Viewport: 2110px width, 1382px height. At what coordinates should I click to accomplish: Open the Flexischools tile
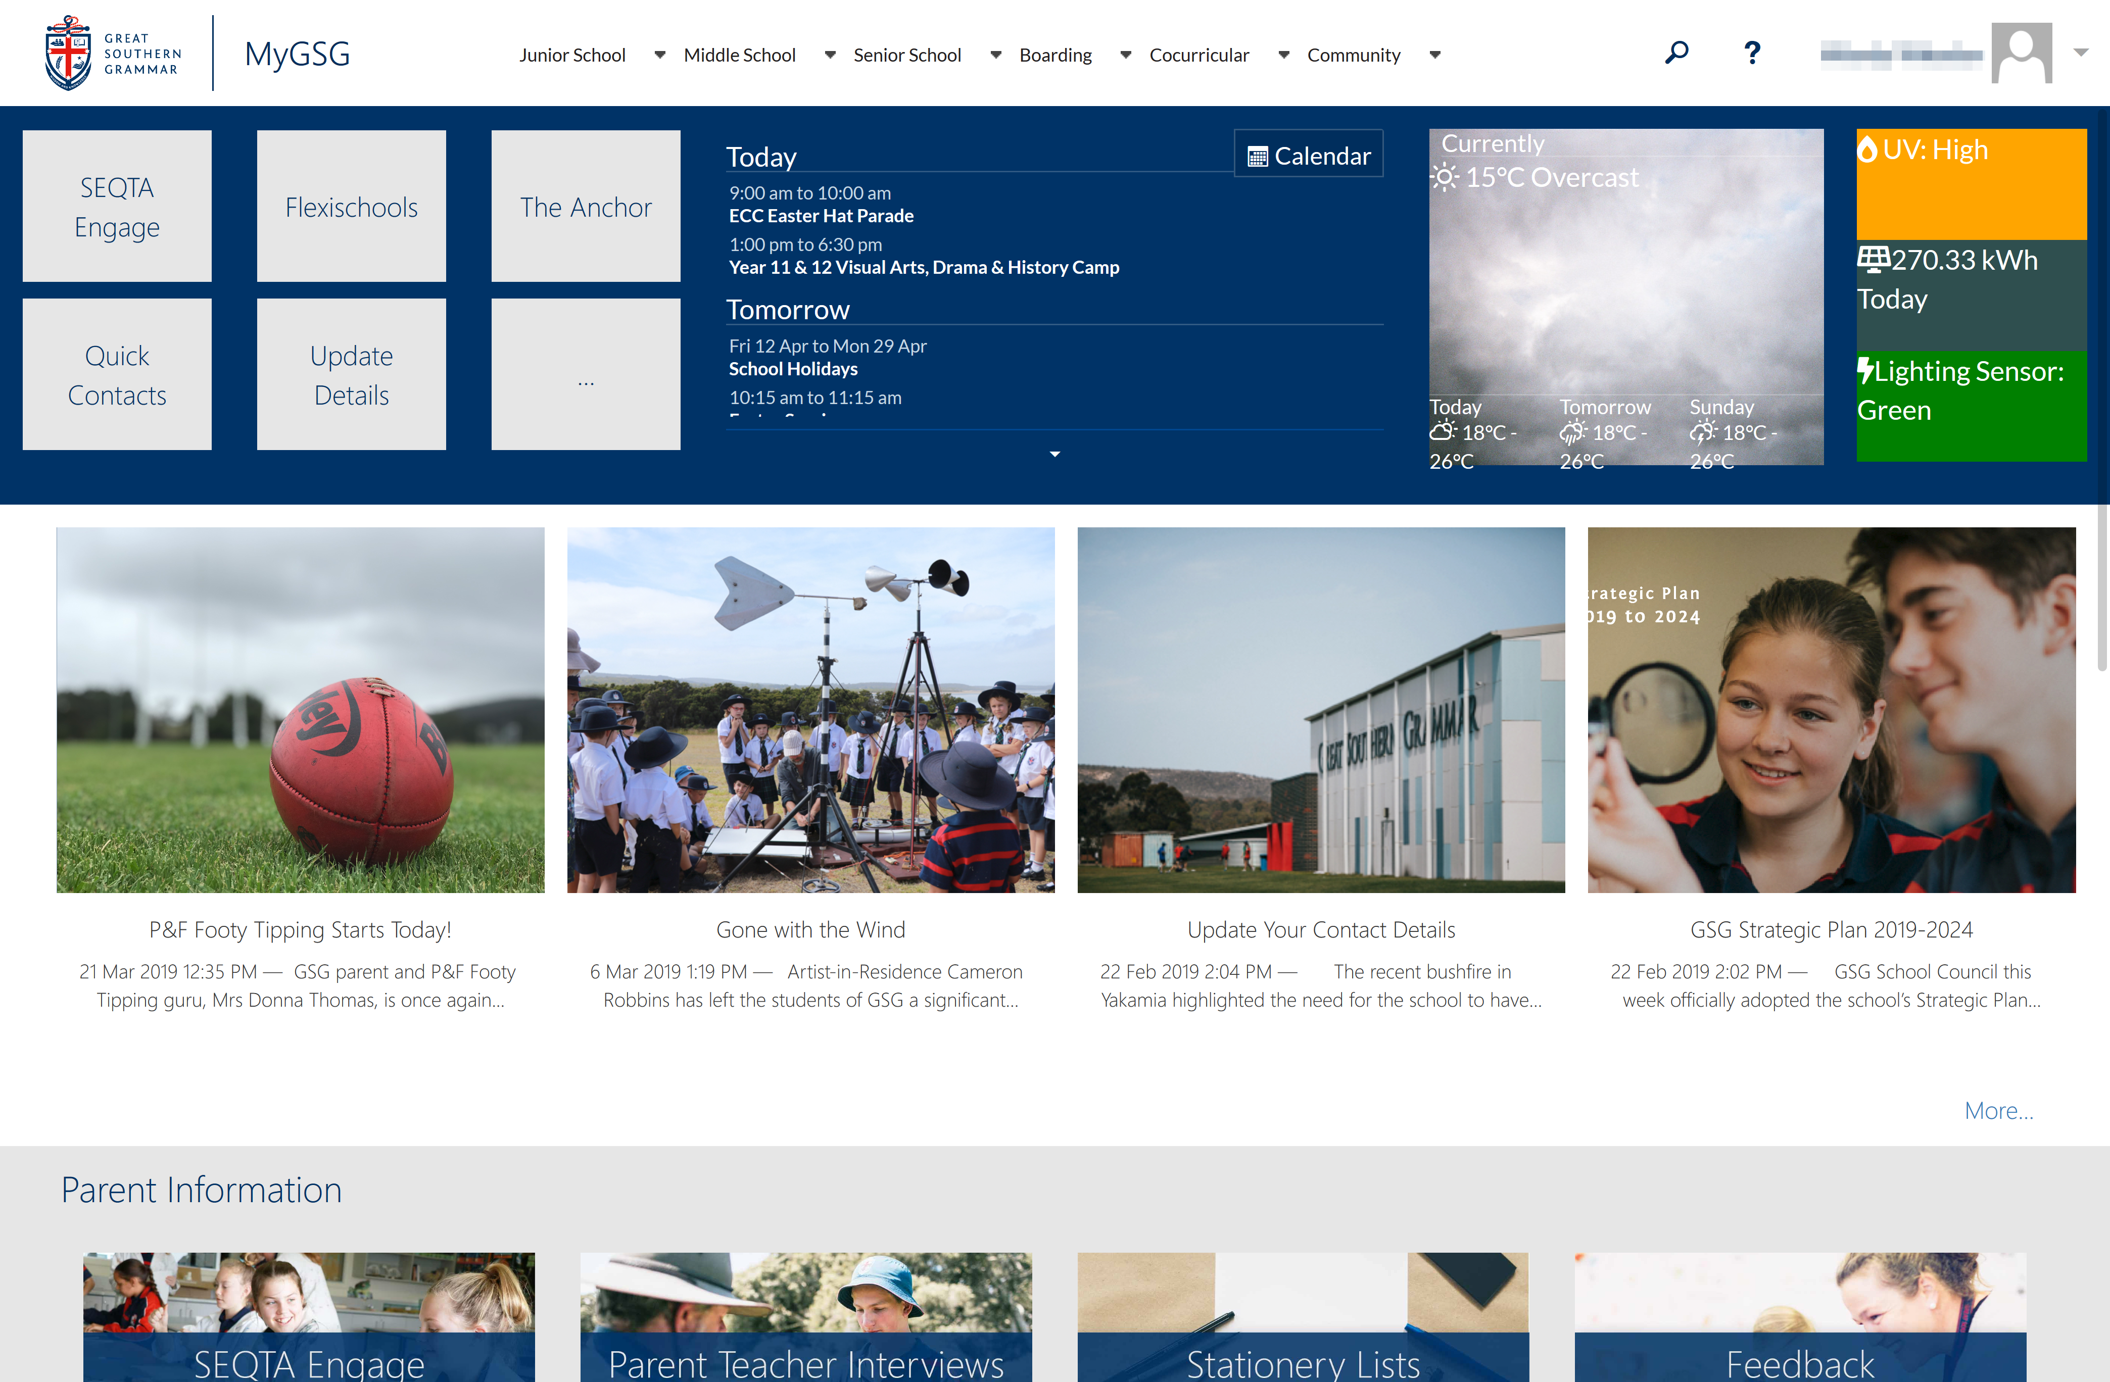[x=351, y=207]
